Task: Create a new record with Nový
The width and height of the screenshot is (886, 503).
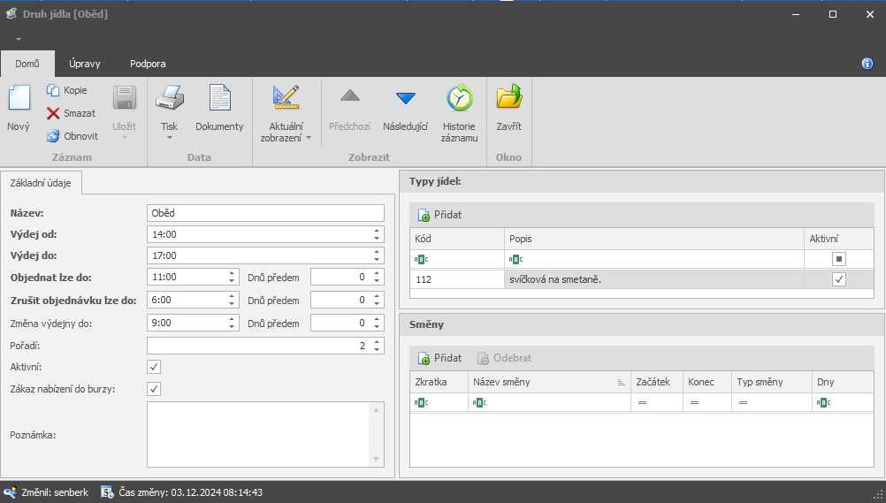Action: 19,109
